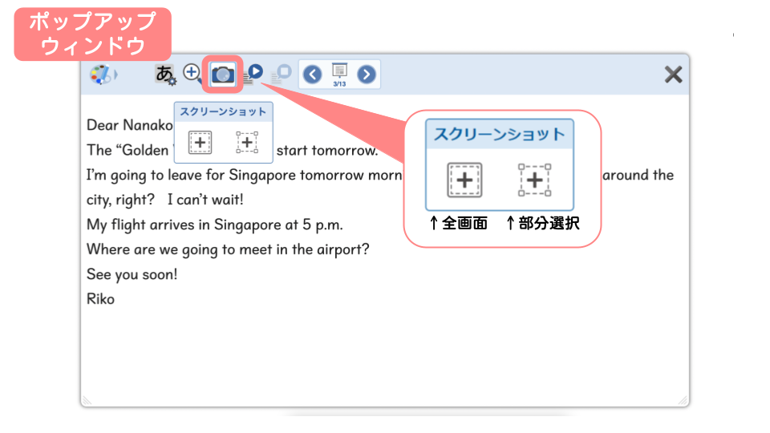Click the small スクリーンショット popup header
The height and width of the screenshot is (433, 770).
223,112
